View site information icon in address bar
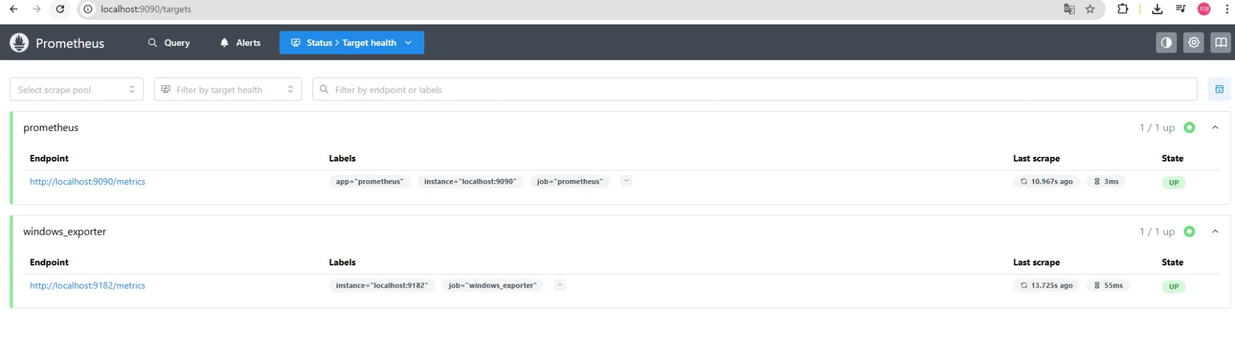This screenshot has width=1235, height=337. coord(88,9)
